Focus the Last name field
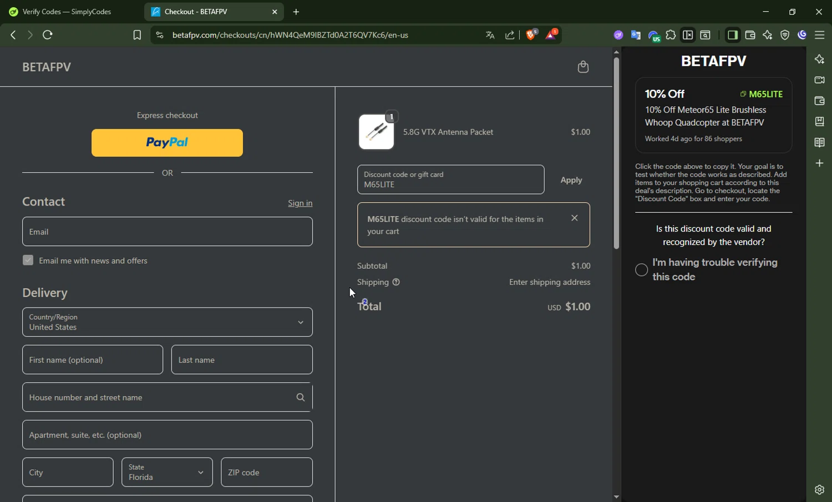832x502 pixels. coord(242,360)
